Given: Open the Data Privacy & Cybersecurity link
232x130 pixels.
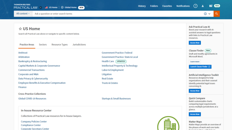Looking at the screenshot, I should [33, 79].
